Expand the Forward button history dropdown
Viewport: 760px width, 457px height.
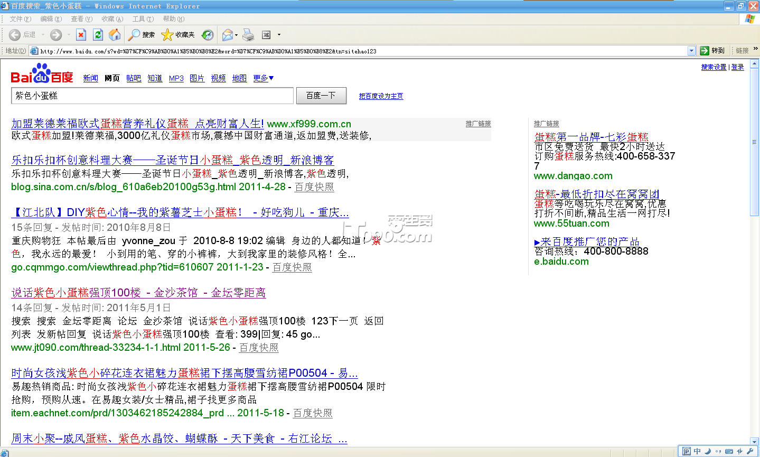pos(69,35)
